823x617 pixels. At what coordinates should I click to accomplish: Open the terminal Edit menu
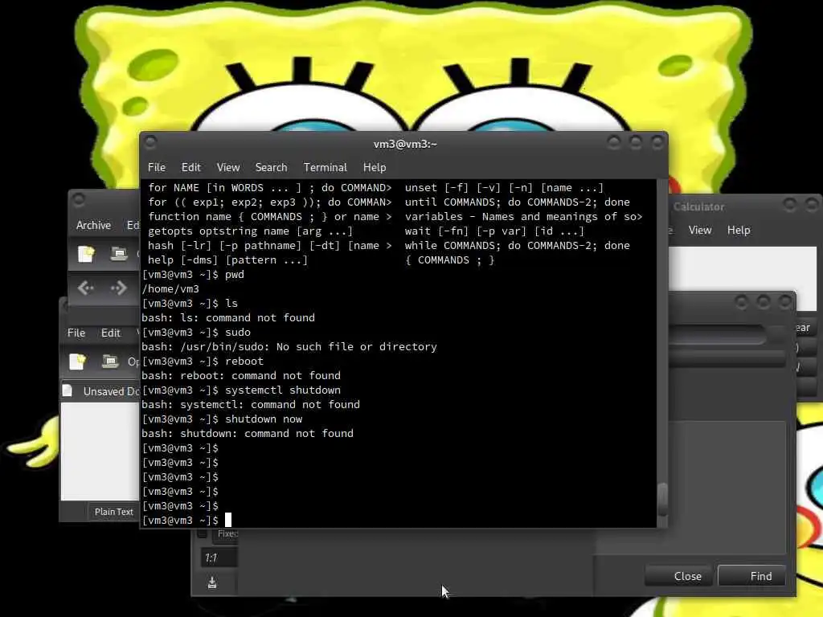coord(191,167)
